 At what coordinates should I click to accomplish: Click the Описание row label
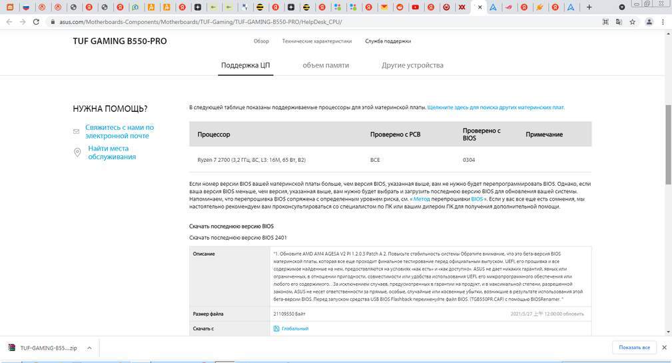pos(204,254)
